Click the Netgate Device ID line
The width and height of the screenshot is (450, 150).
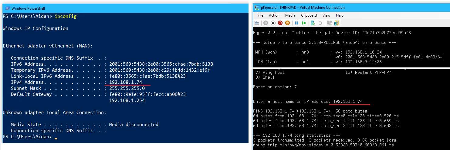click(x=332, y=33)
